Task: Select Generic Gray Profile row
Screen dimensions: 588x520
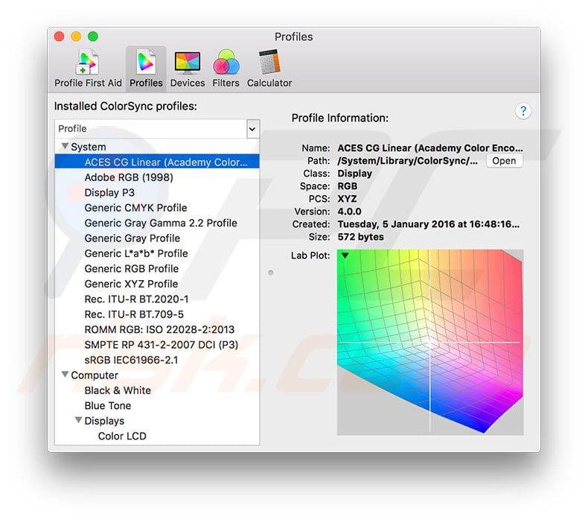Action: pos(157,238)
